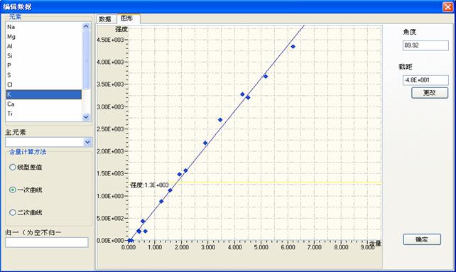Click the 截距 input field showing -4.8E+001
This screenshot has width=456, height=272.
point(425,80)
